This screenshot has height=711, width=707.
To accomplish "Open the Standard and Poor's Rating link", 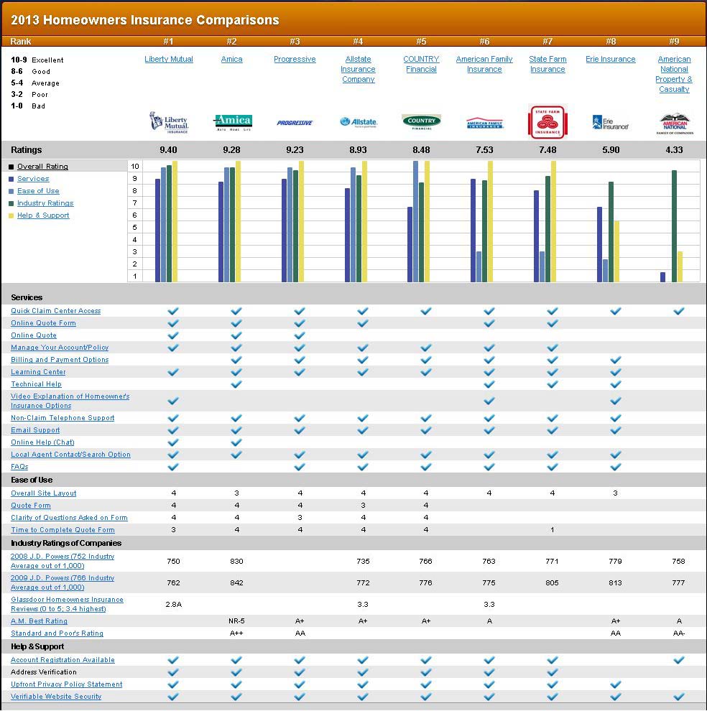I will (57, 633).
